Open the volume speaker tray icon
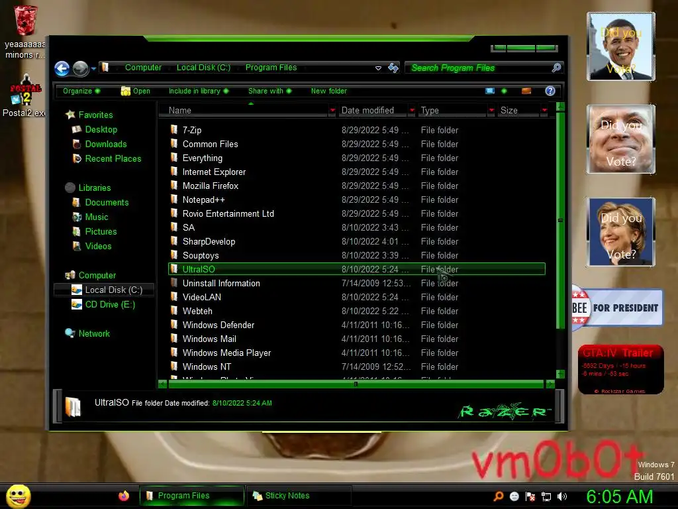Viewport: 678px width, 509px height. (x=562, y=496)
